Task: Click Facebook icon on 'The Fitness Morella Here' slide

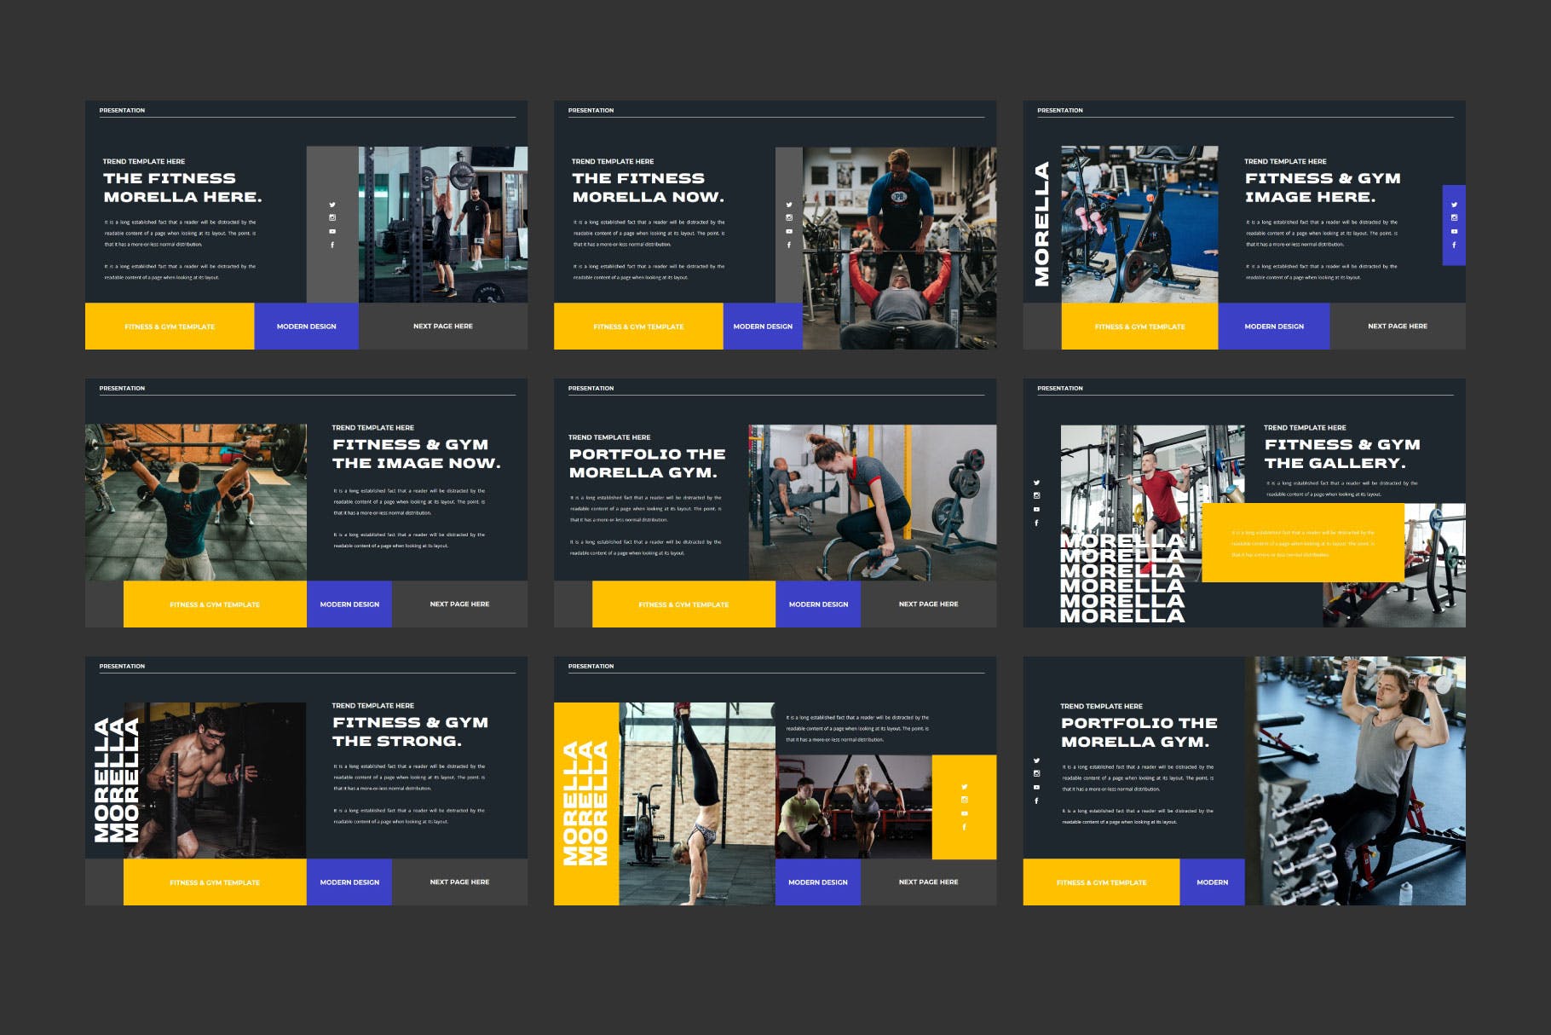Action: coord(332,245)
